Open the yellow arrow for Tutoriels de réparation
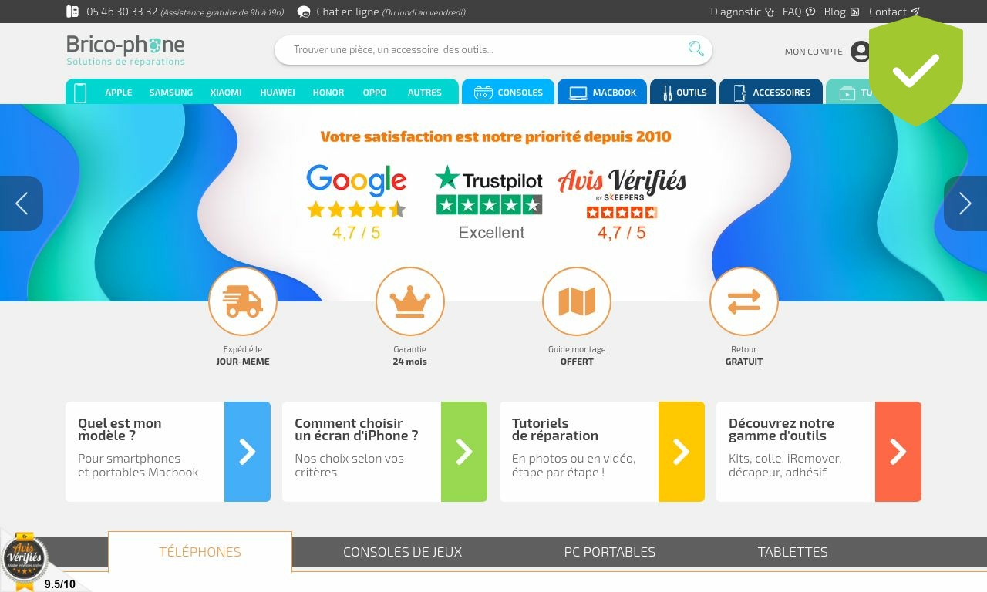987x592 pixels. point(682,452)
